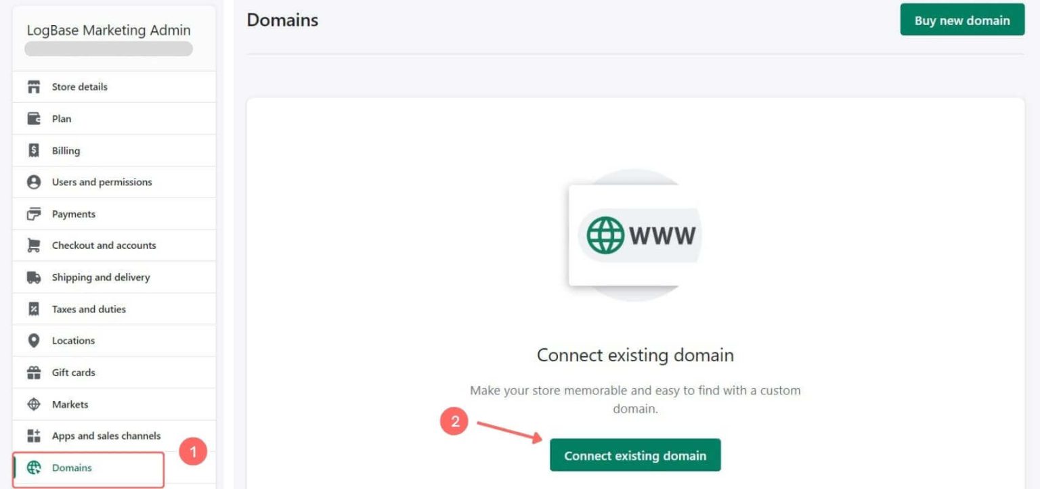Click the WWW globe illustration

pyautogui.click(x=634, y=235)
